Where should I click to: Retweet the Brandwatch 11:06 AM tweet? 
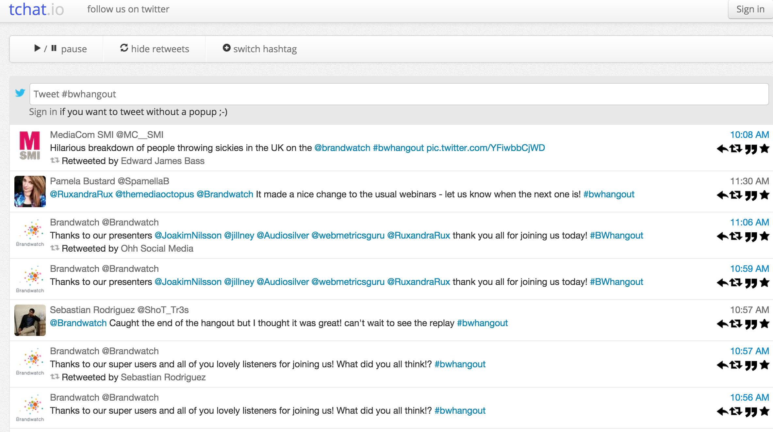coord(736,237)
